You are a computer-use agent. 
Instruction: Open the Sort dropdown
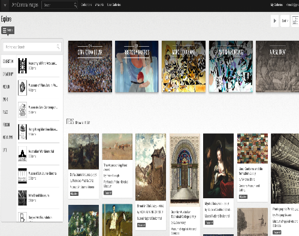pyautogui.click(x=285, y=21)
